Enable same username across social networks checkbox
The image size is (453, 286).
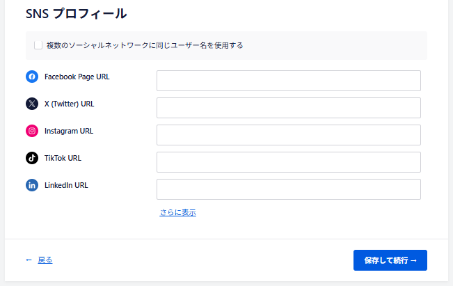tap(38, 45)
